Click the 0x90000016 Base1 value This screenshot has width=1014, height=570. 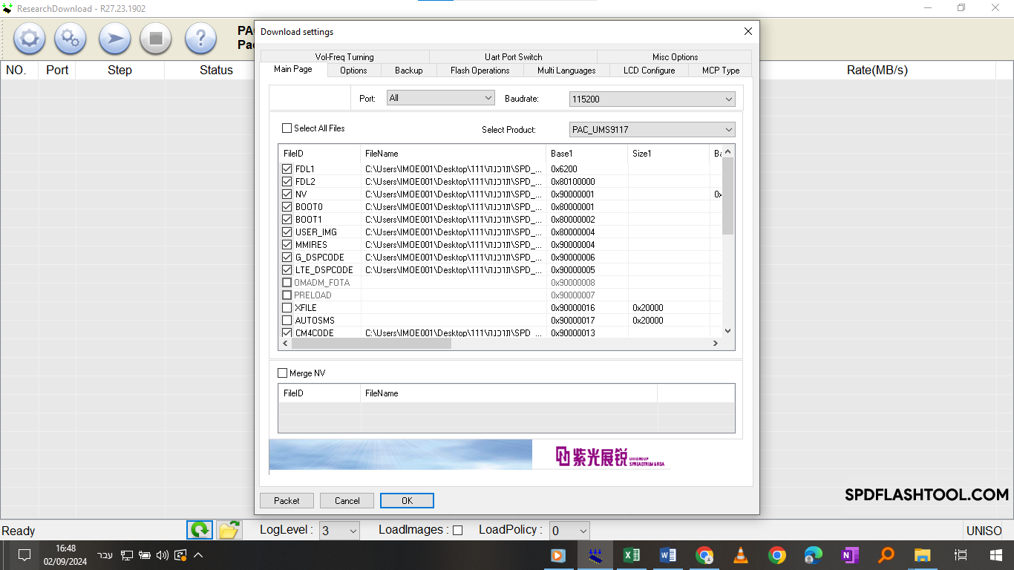click(x=573, y=308)
